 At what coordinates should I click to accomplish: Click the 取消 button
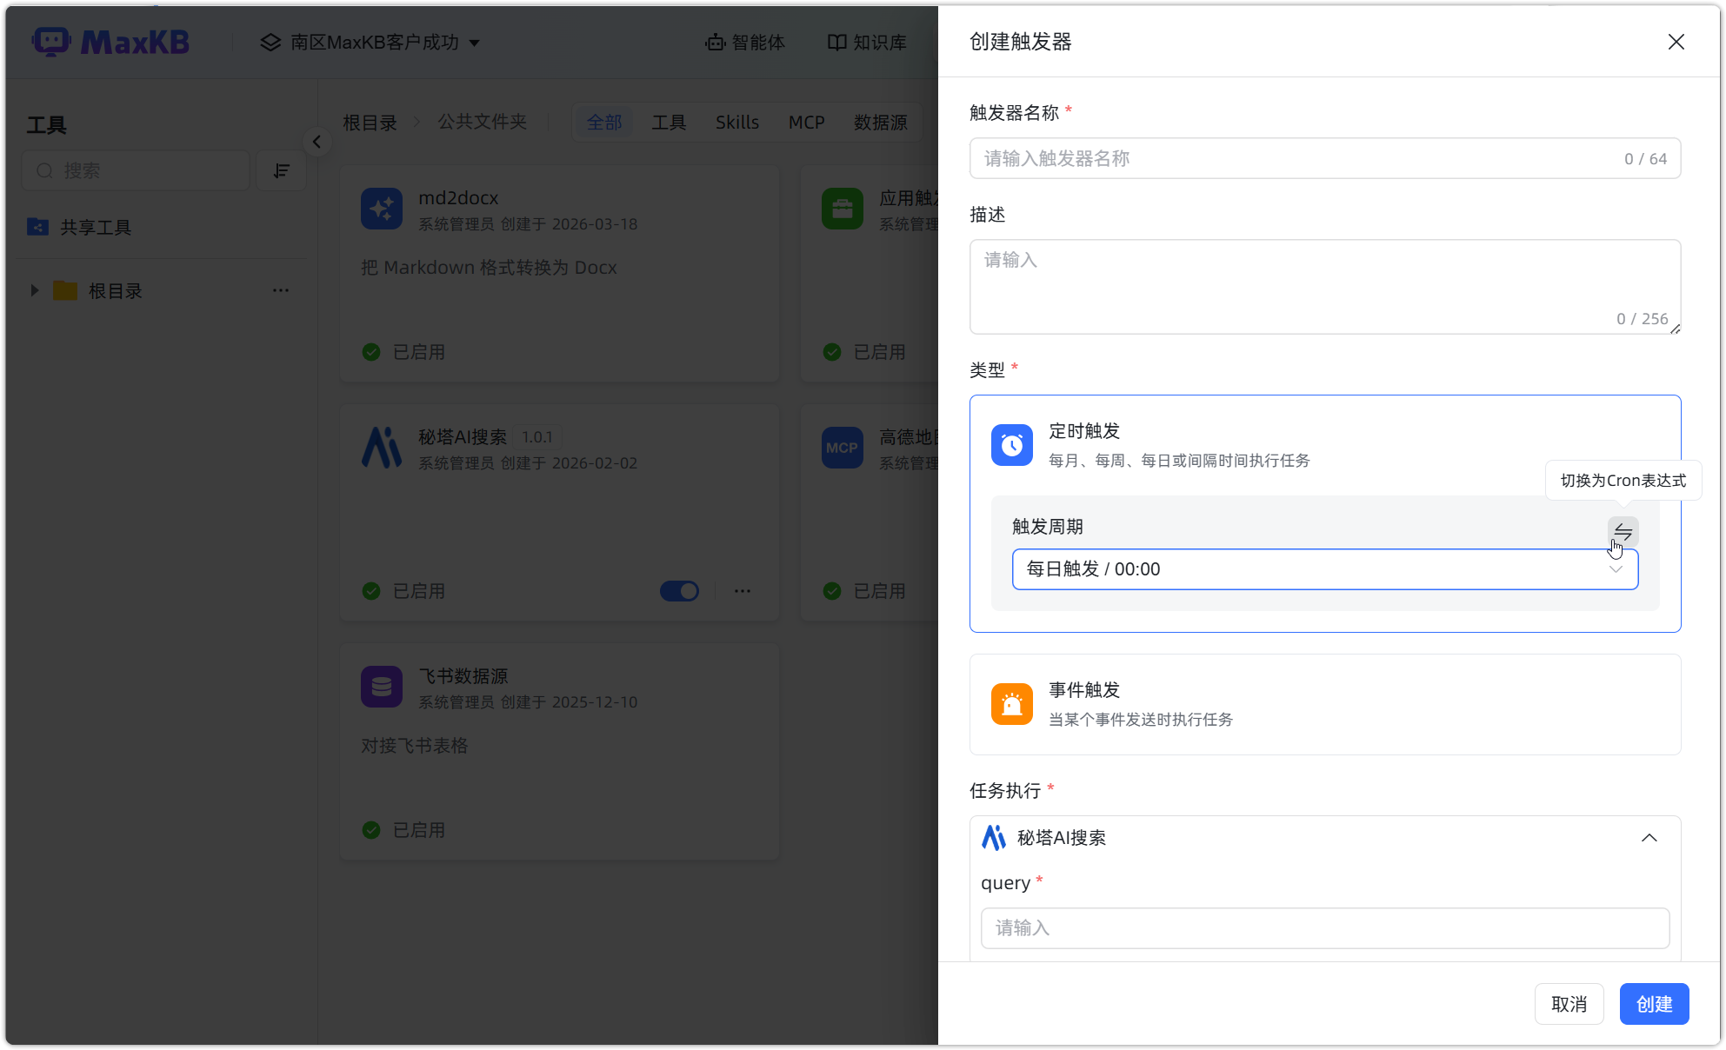(x=1569, y=1003)
